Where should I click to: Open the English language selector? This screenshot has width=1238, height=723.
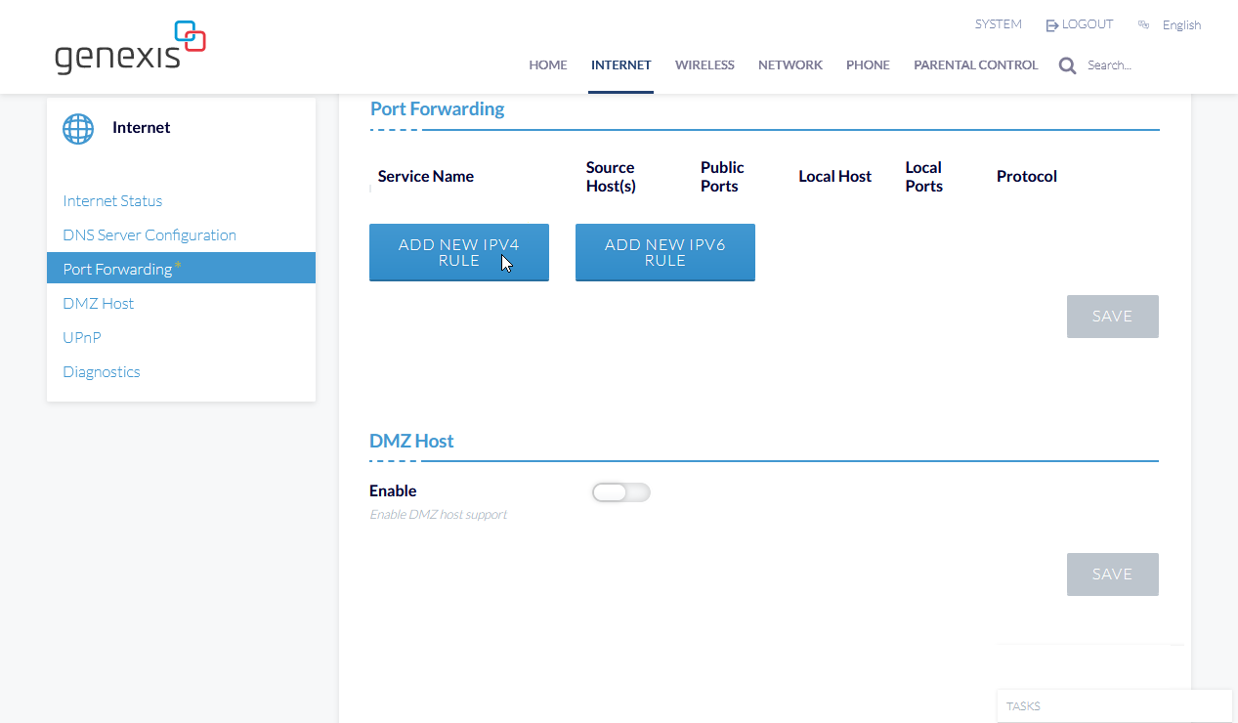pyautogui.click(x=1181, y=25)
